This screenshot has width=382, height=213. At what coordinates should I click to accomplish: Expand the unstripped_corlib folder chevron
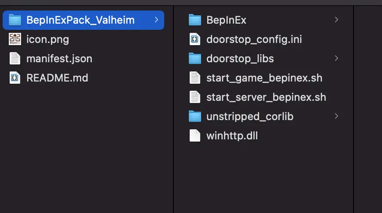[336, 116]
